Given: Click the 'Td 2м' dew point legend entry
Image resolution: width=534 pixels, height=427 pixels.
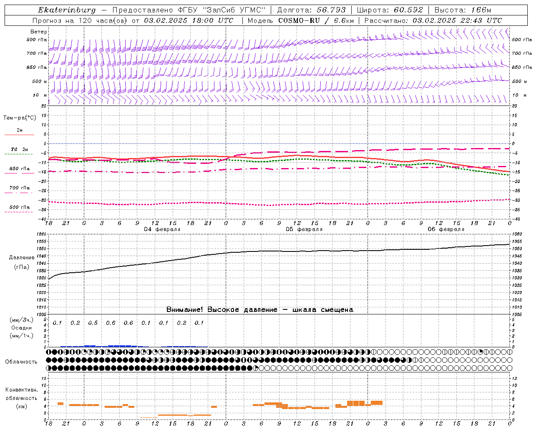Looking at the screenshot, I should tap(20, 149).
